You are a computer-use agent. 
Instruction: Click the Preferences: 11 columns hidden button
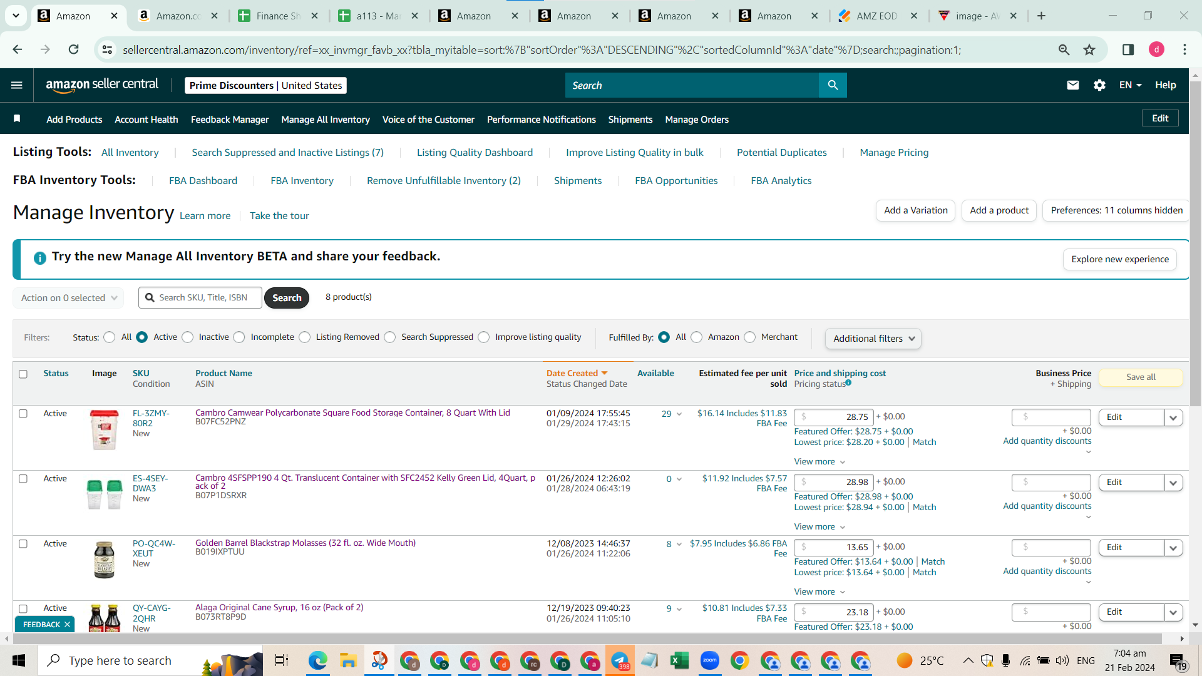[1117, 210]
